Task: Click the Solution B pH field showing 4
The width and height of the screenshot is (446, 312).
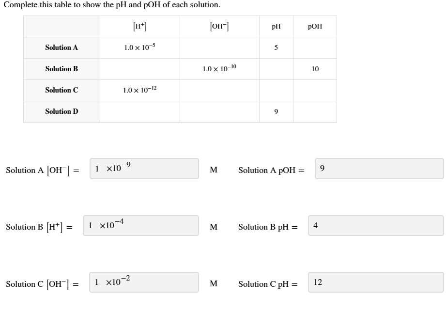Action: [x=375, y=226]
